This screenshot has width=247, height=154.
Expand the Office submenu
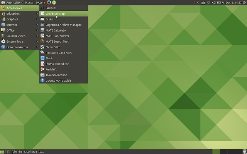pyautogui.click(x=20, y=30)
